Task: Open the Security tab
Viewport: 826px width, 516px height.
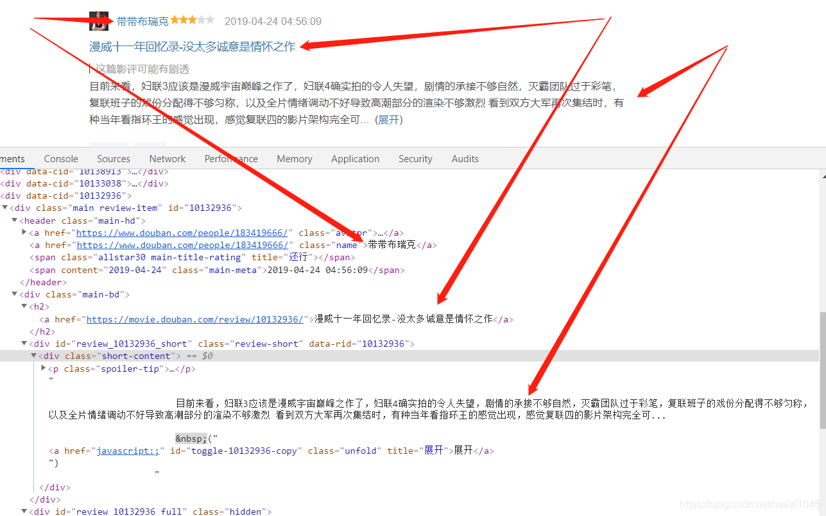Action: point(415,159)
